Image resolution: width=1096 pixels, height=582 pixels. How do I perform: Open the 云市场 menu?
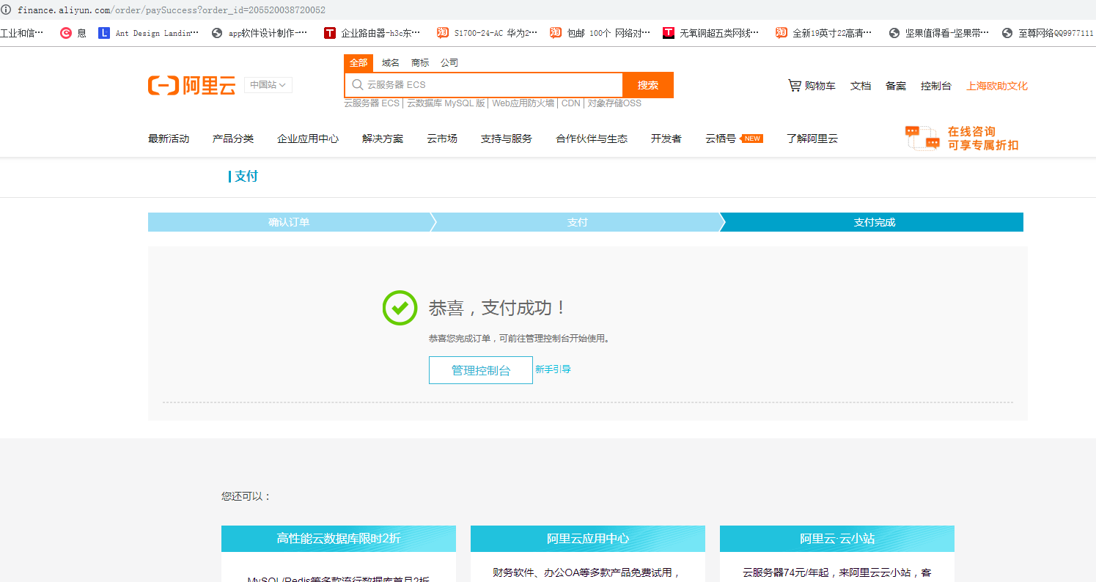442,139
